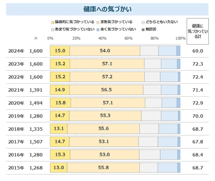215x181 pixels.
Task: Click the 15.0 bar segment for 2024年
Action: point(60,51)
